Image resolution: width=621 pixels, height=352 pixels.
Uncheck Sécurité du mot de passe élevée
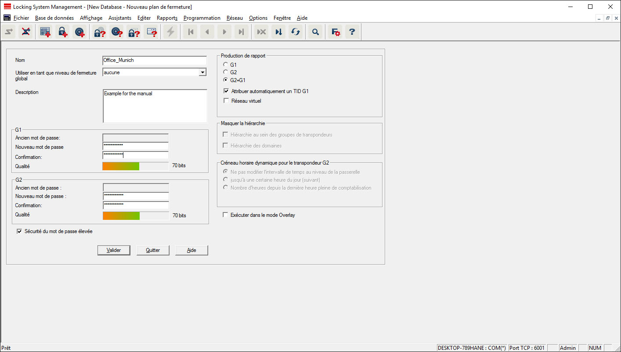point(19,231)
